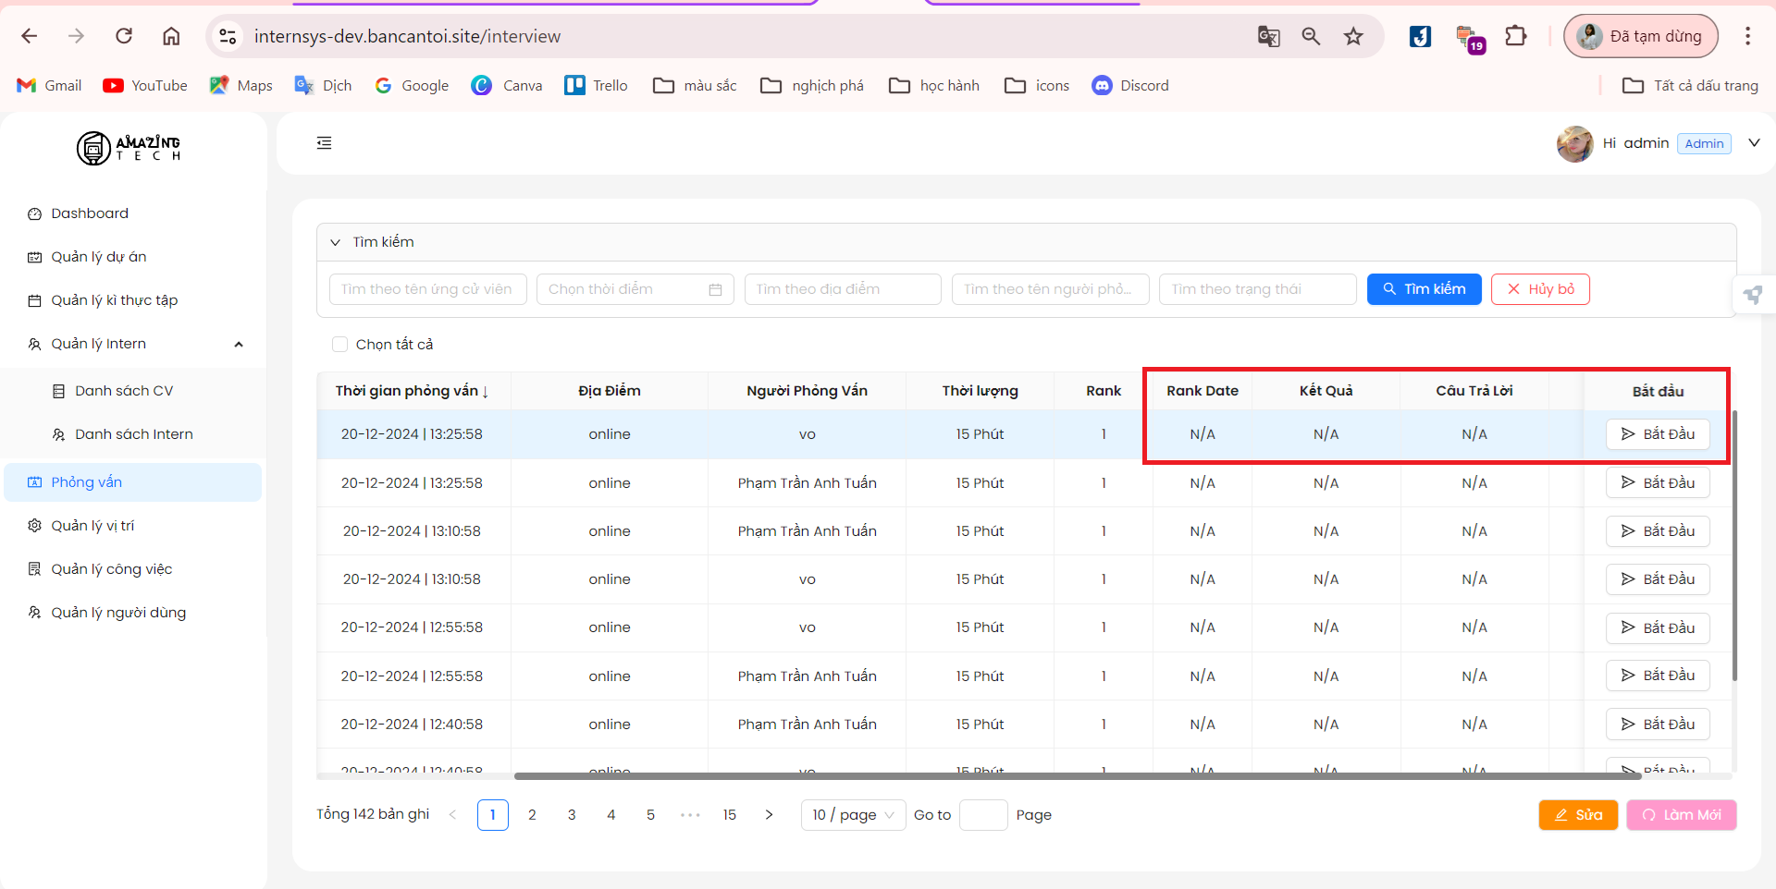The image size is (1776, 889).
Task: Reload the page with the refresh icon
Action: click(124, 36)
